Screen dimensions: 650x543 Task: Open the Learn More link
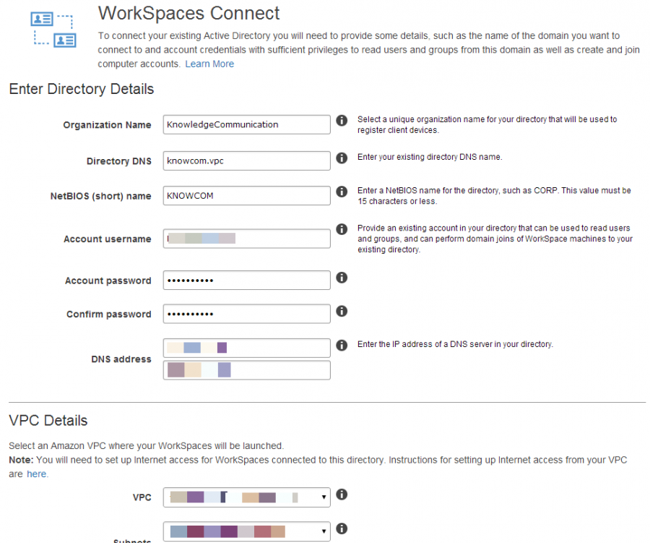(209, 64)
